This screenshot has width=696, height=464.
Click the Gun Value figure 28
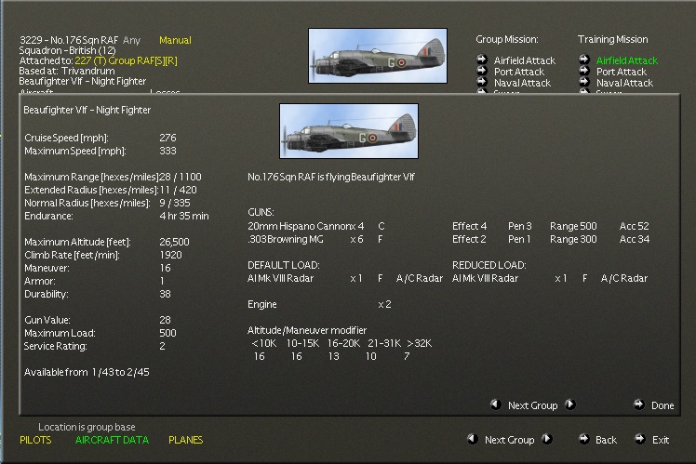tap(165, 320)
